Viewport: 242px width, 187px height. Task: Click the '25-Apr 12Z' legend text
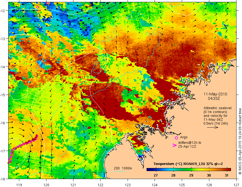(x=187, y=147)
